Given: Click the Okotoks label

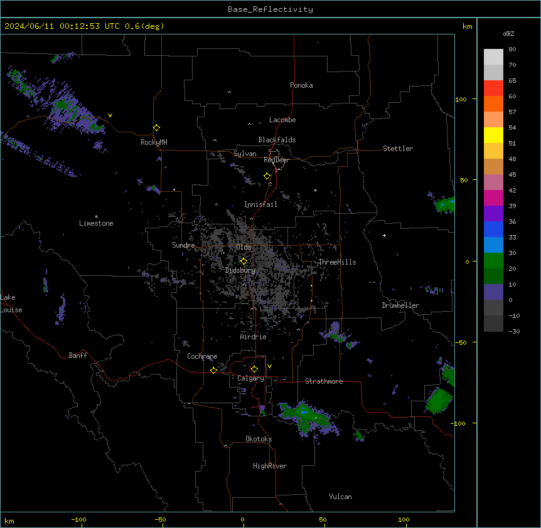Looking at the screenshot, I should [x=259, y=439].
